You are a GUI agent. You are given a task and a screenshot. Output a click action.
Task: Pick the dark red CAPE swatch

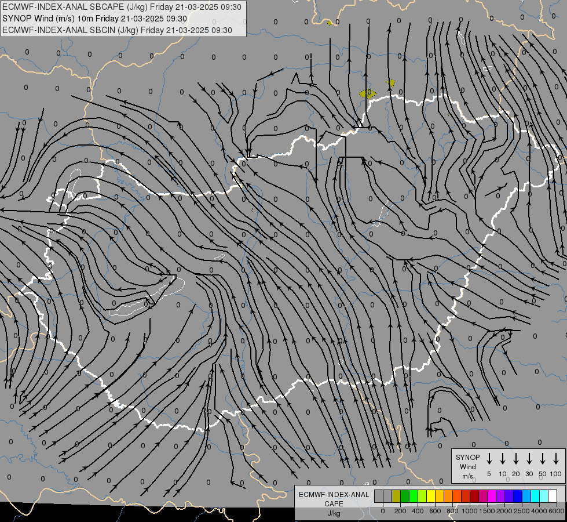click(474, 496)
